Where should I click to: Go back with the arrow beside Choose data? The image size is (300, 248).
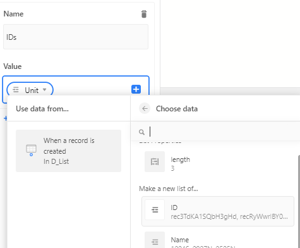coord(145,109)
